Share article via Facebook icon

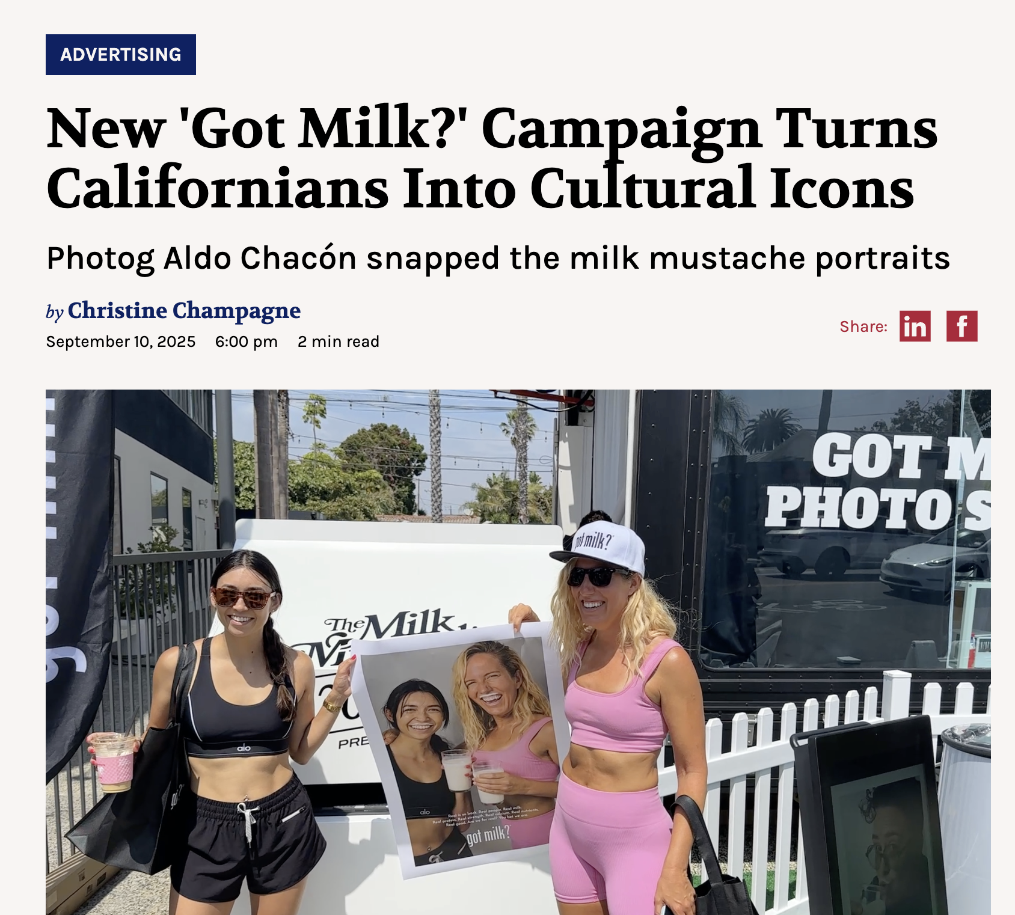point(962,326)
